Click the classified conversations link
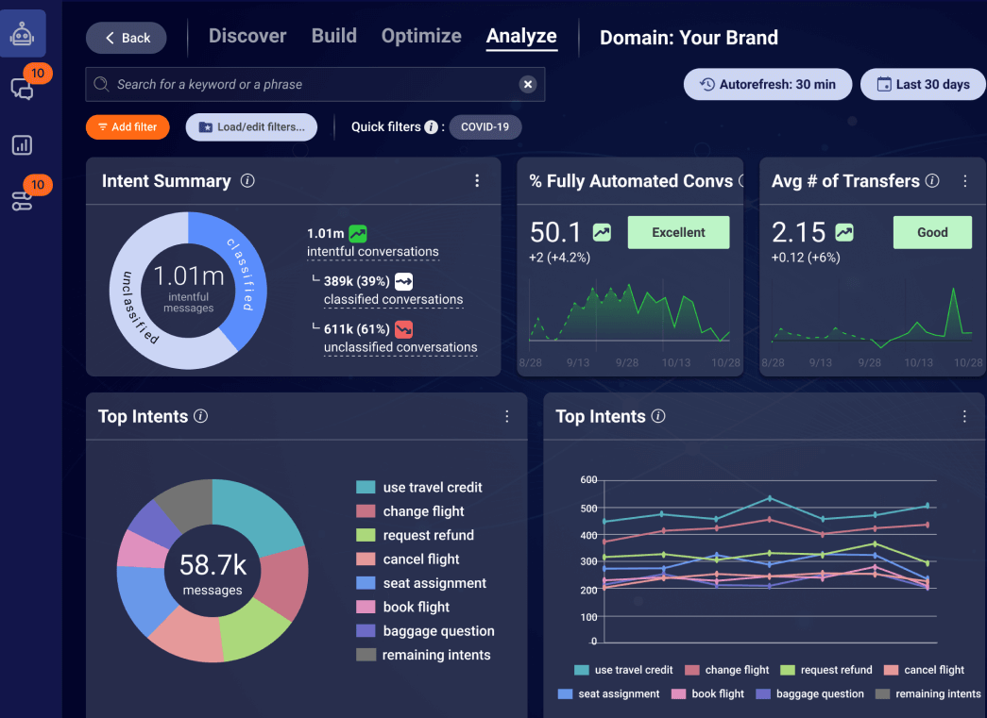 (x=393, y=299)
